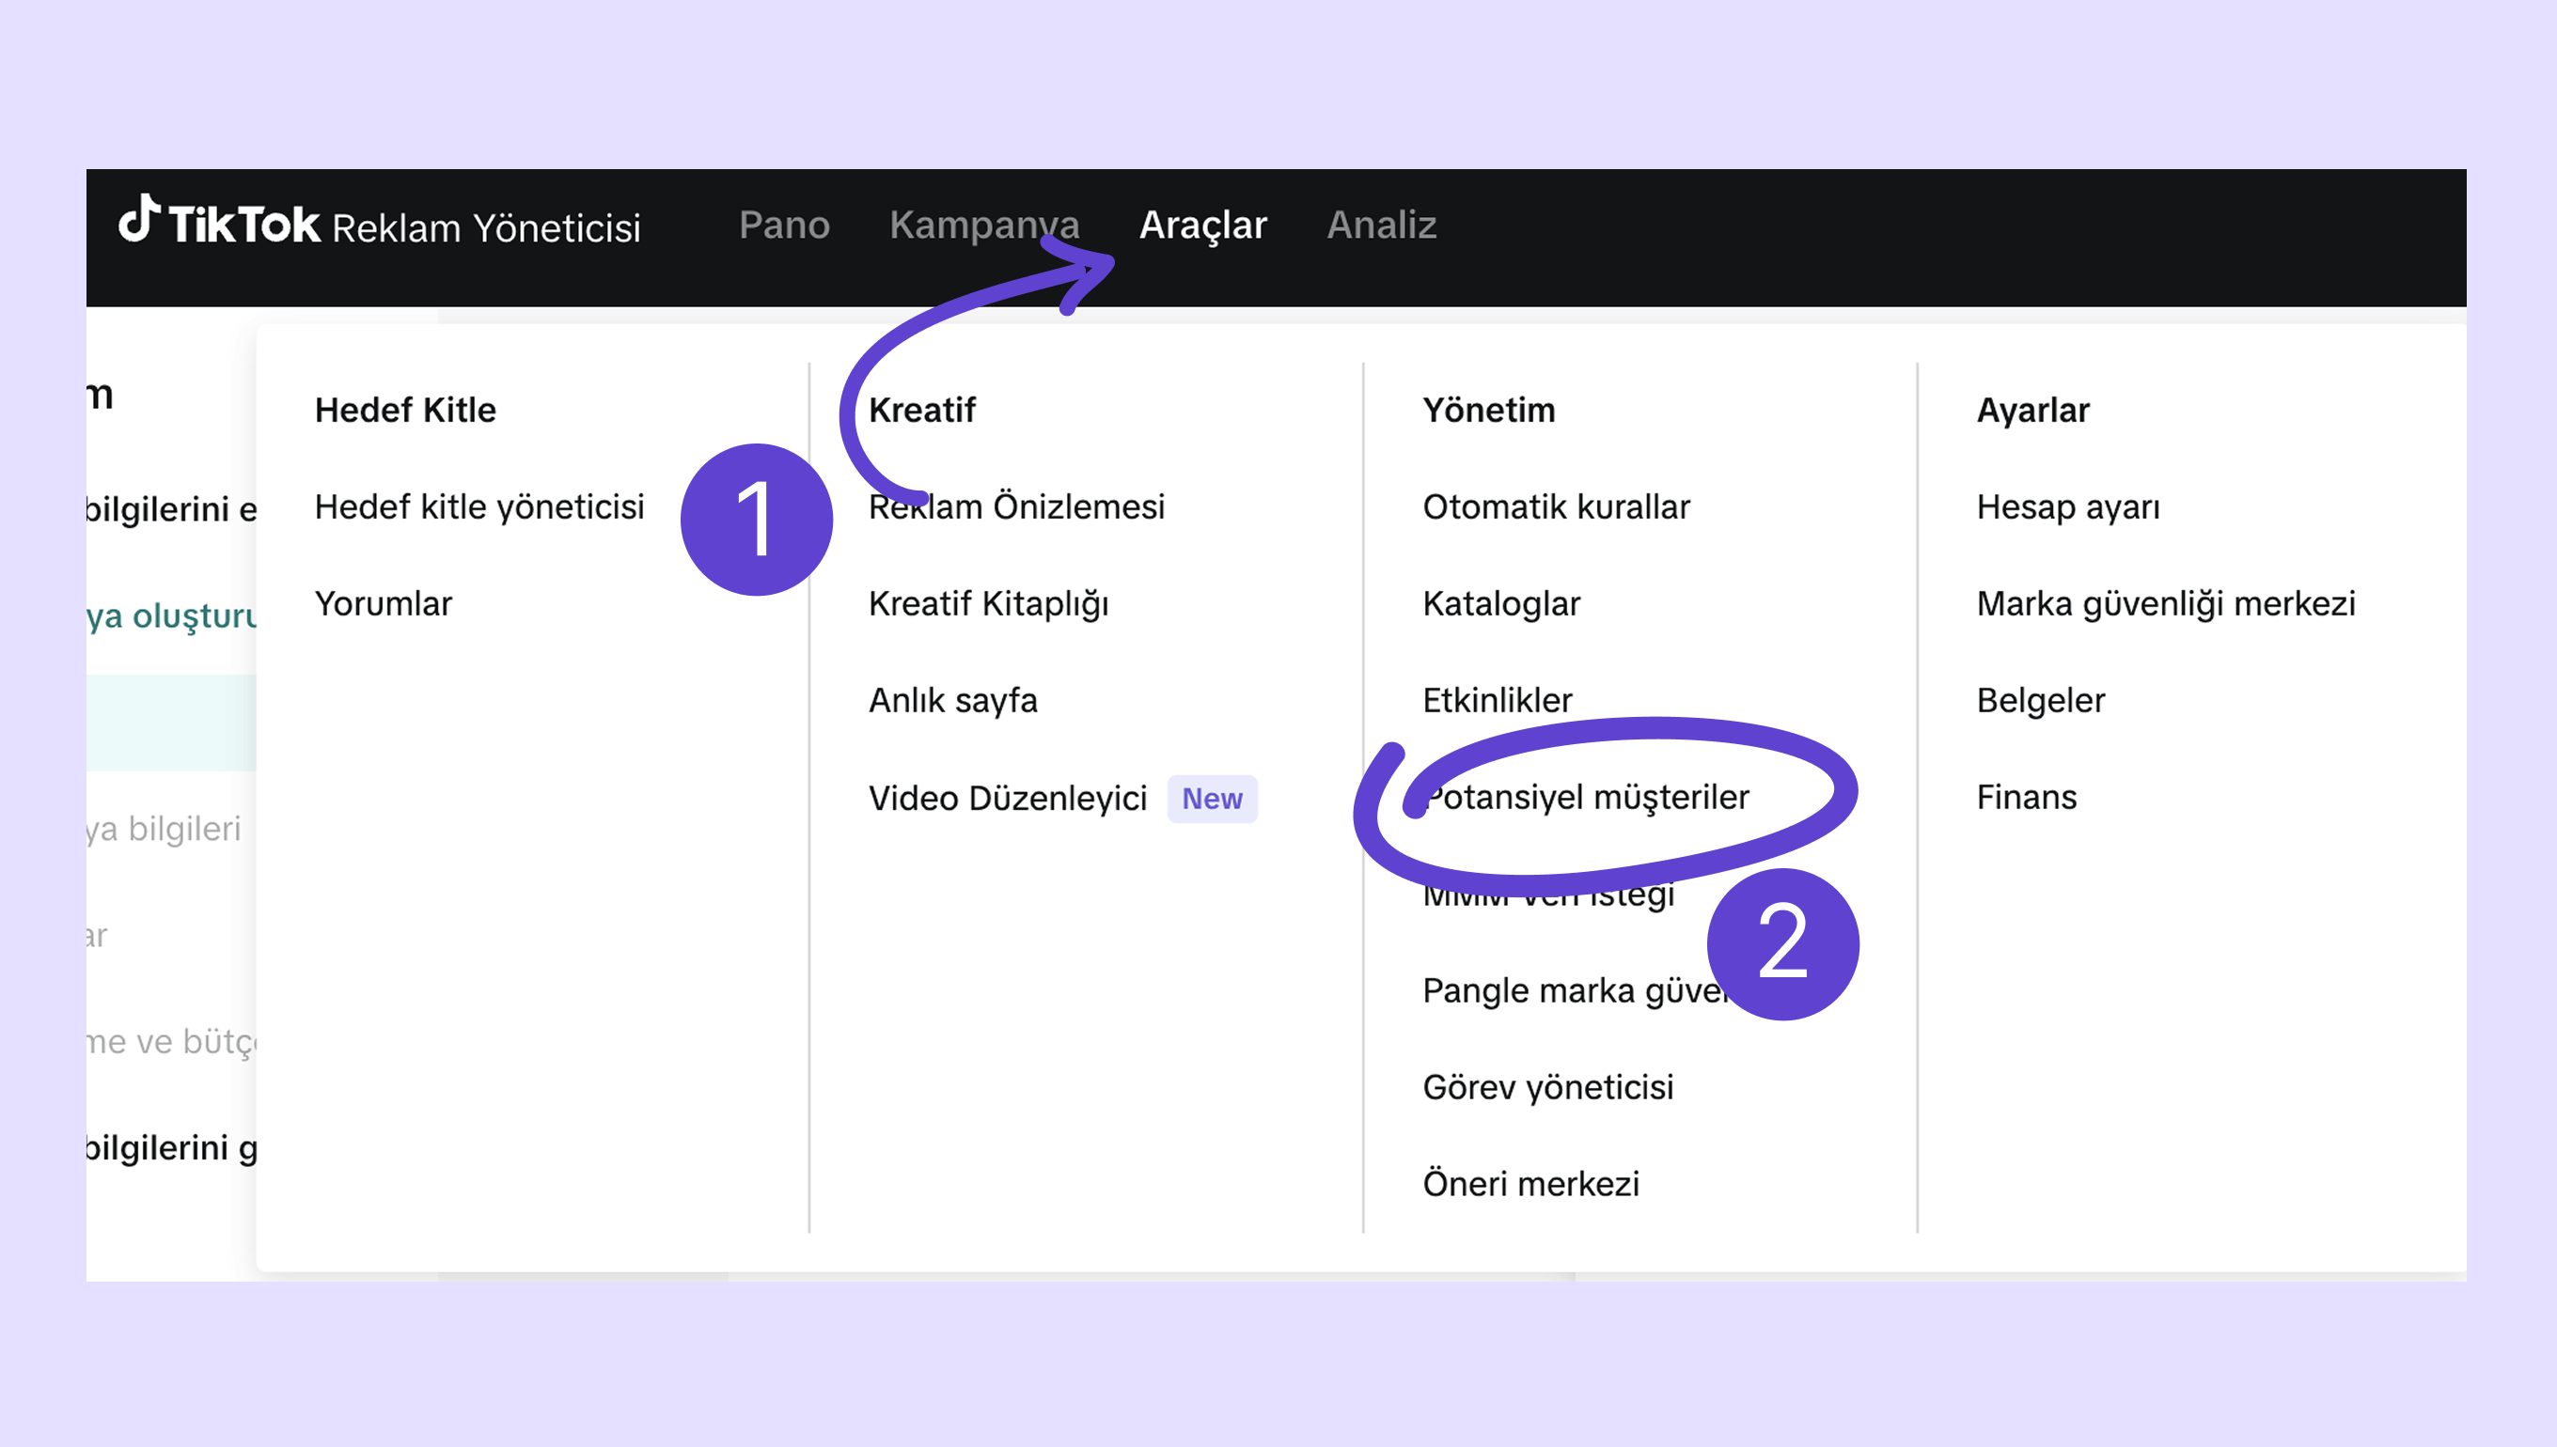The image size is (2557, 1447).
Task: Choose Etkinlikler menu entry
Action: (1498, 701)
